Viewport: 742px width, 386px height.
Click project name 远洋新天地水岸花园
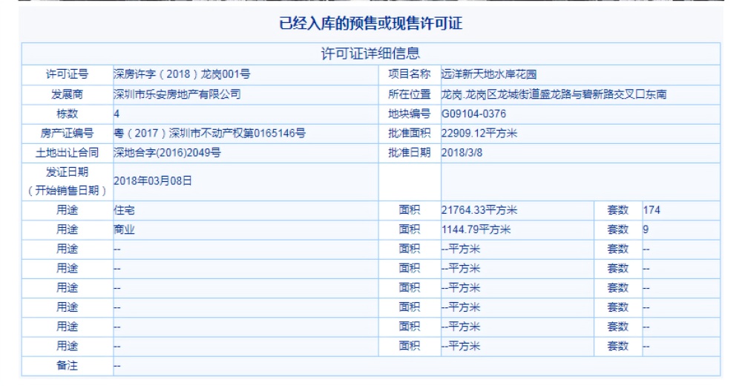click(489, 74)
